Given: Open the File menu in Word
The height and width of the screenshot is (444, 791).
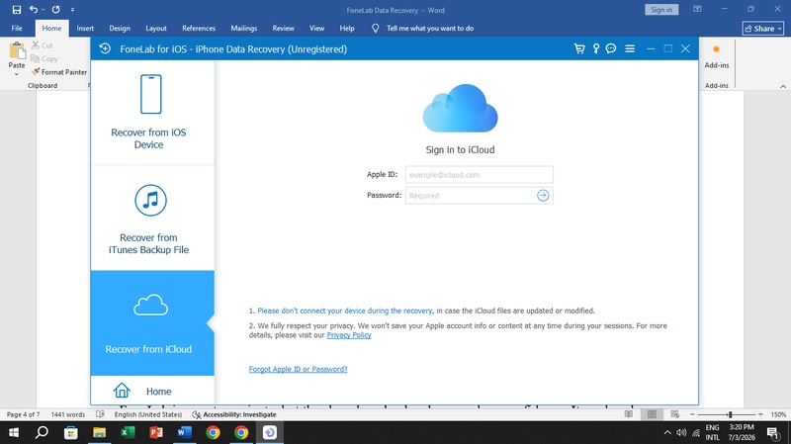Looking at the screenshot, I should [17, 29].
